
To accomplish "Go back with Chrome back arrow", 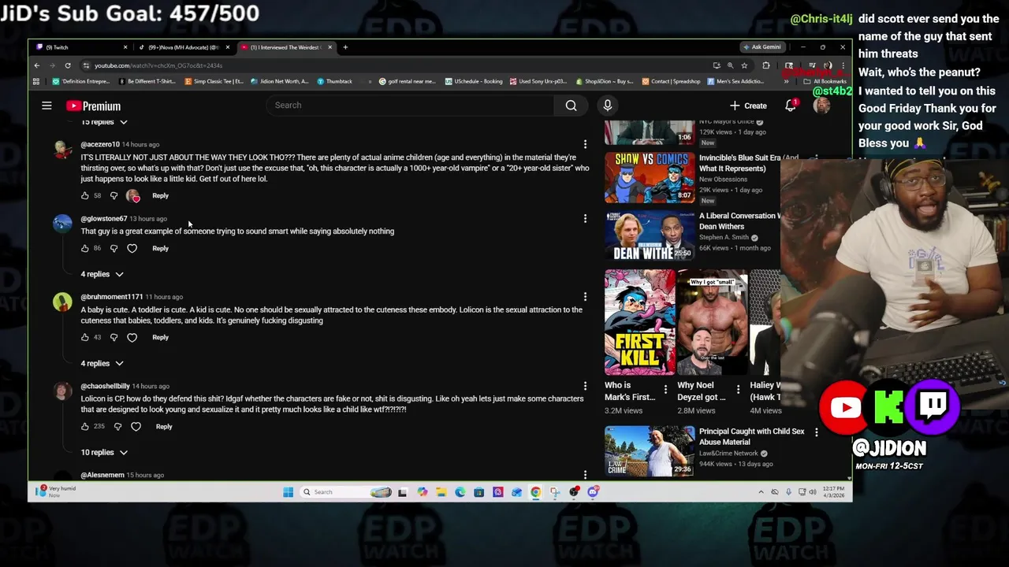I will point(36,65).
